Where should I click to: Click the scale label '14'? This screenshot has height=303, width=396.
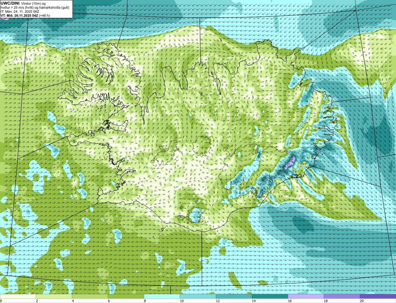point(253,301)
